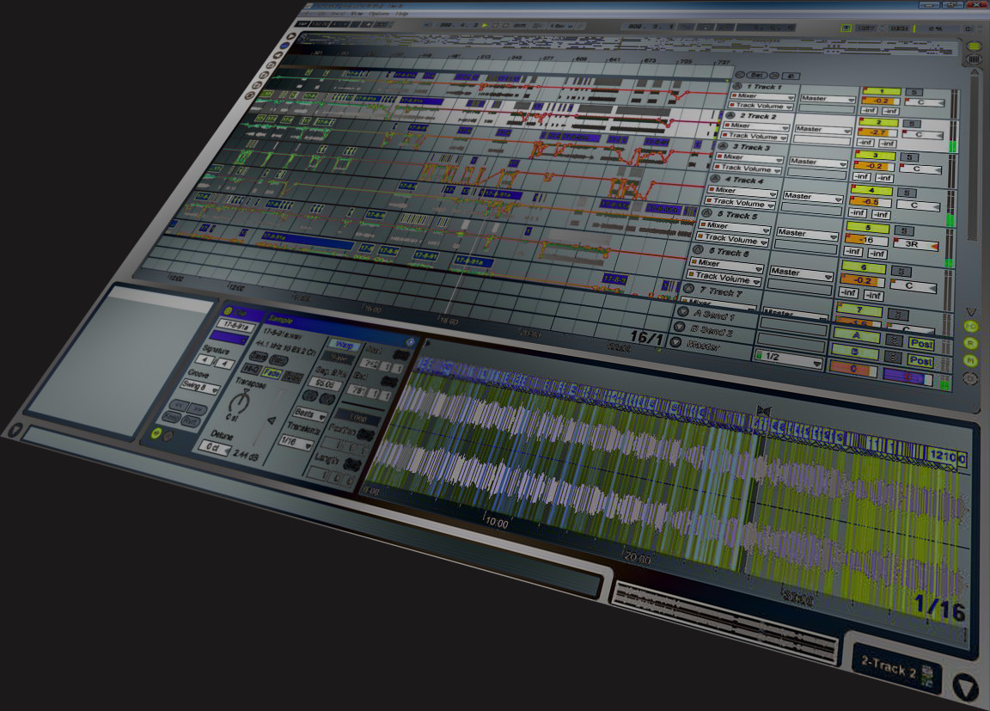Unfold Track 1 using its round arrow

(x=737, y=87)
